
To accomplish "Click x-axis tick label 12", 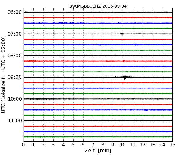I will (143, 145).
